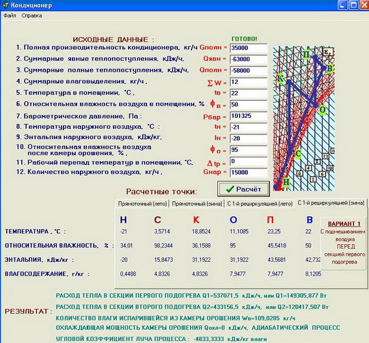Screen dimensions: 369x343
Task: Click humidity value 36,1588
Action: tap(201, 245)
